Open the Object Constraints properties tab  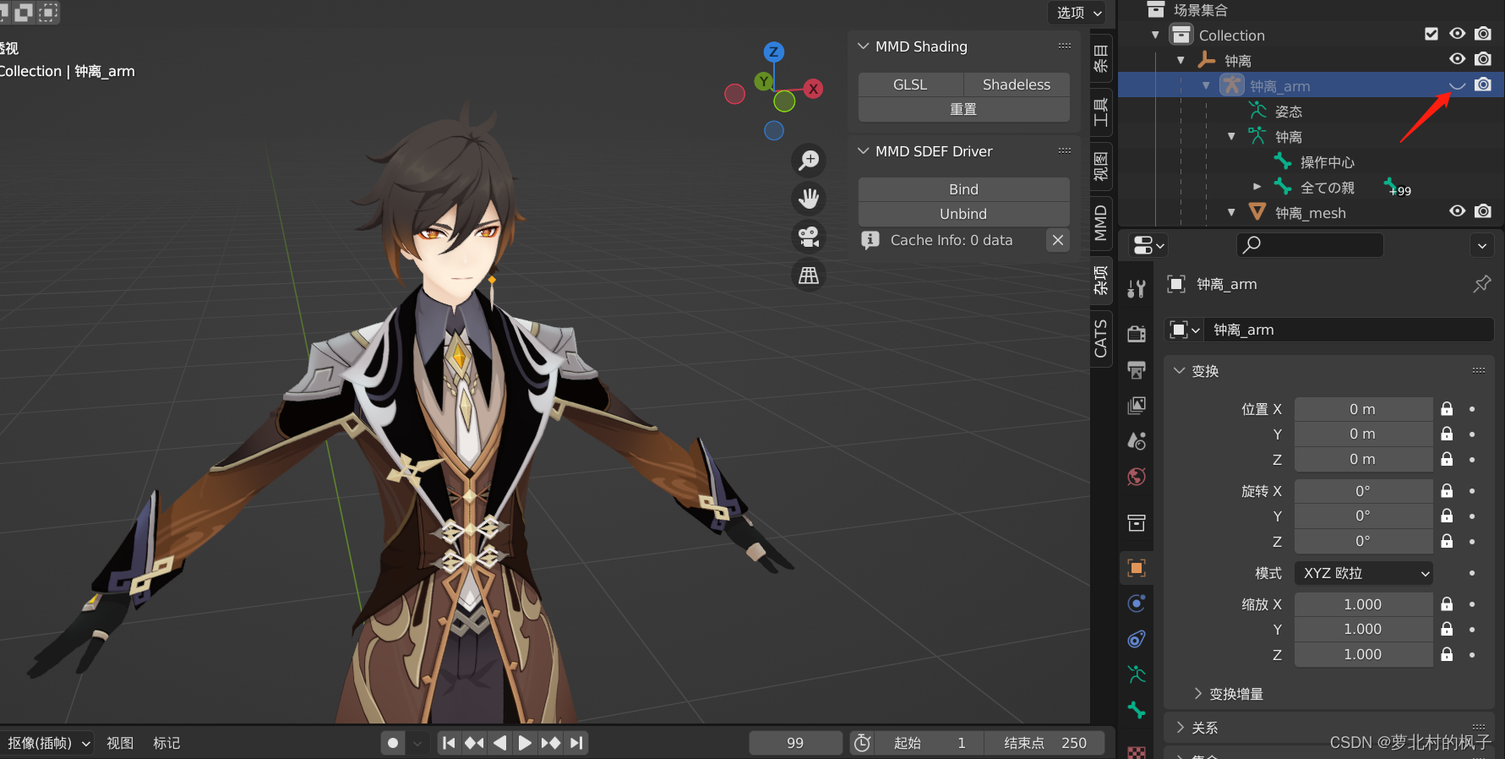point(1137,639)
